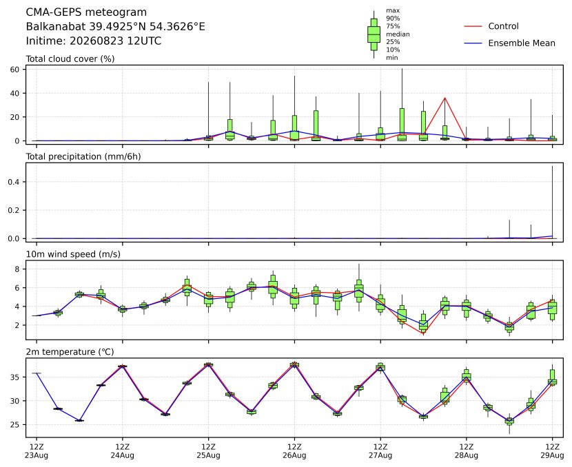Click the '75%' legend label
The height and width of the screenshot is (467, 572).
click(393, 26)
